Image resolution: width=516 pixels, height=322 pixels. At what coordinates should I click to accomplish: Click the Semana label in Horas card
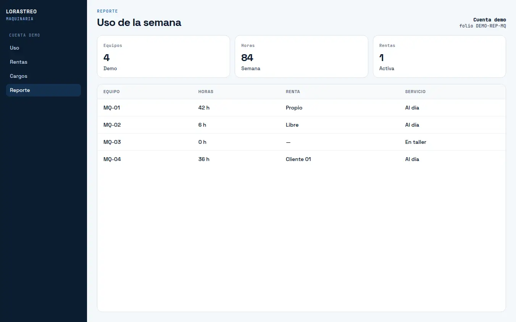coord(251,69)
